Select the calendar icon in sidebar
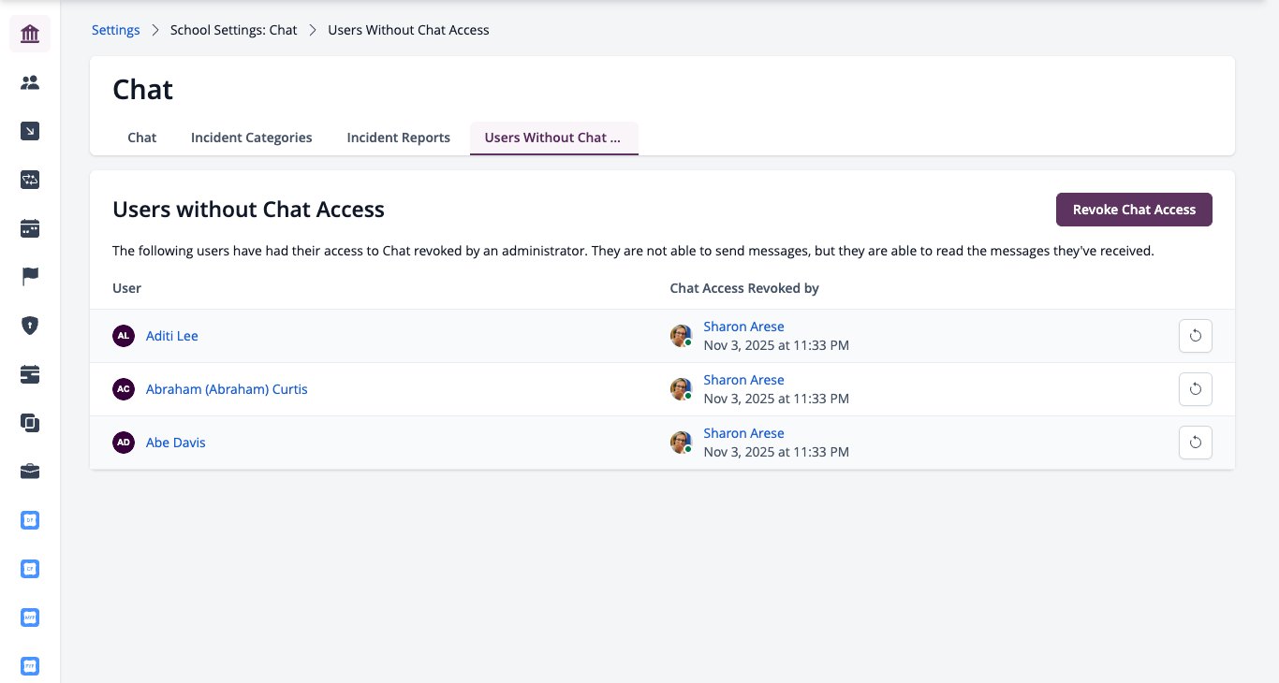The height and width of the screenshot is (683, 1279). coord(30,228)
